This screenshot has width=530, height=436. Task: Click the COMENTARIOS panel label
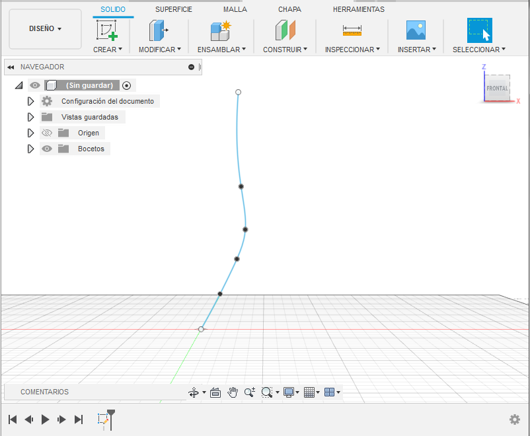click(x=45, y=392)
